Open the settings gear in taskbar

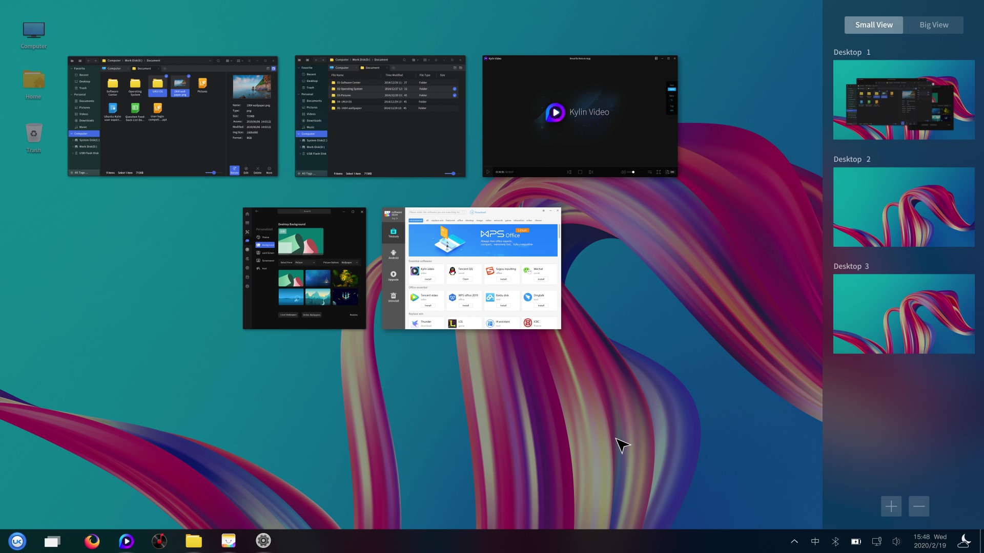pyautogui.click(x=263, y=541)
